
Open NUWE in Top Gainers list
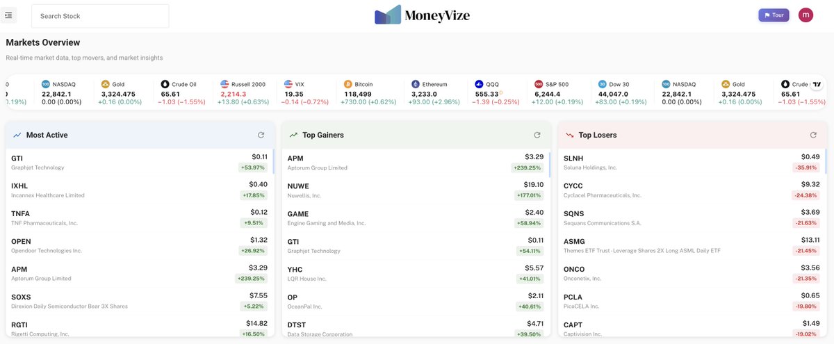pos(416,190)
